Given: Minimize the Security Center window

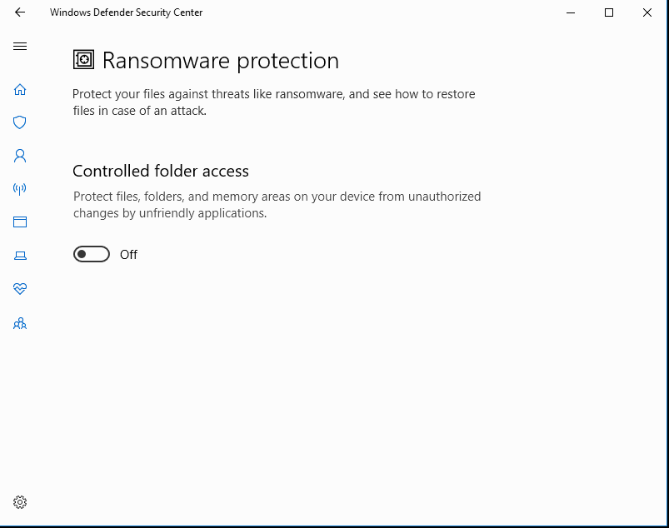Looking at the screenshot, I should point(571,12).
